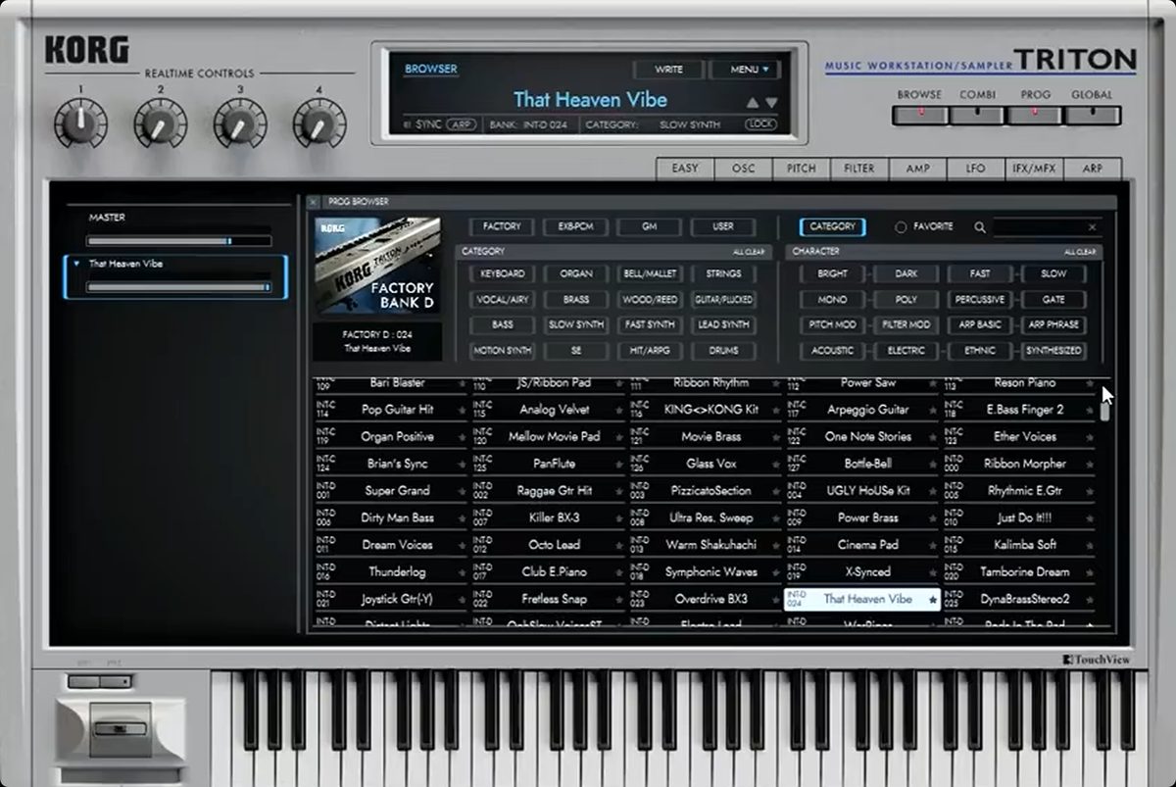Click the BROWSER label in display
The image size is (1176, 787).
click(431, 70)
